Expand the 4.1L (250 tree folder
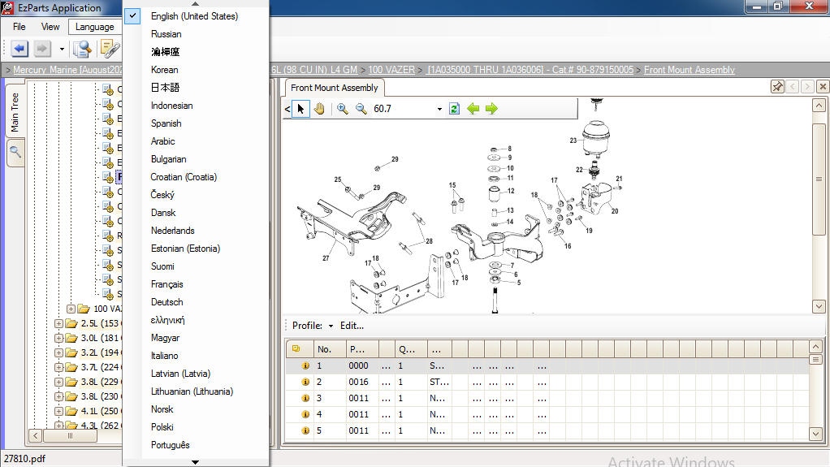The height and width of the screenshot is (467, 830). 58,411
